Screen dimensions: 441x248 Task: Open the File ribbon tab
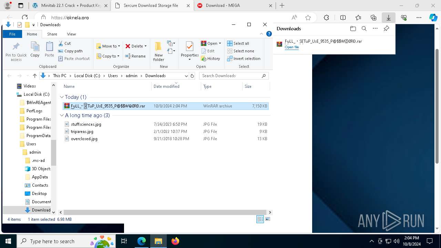(x=12, y=34)
